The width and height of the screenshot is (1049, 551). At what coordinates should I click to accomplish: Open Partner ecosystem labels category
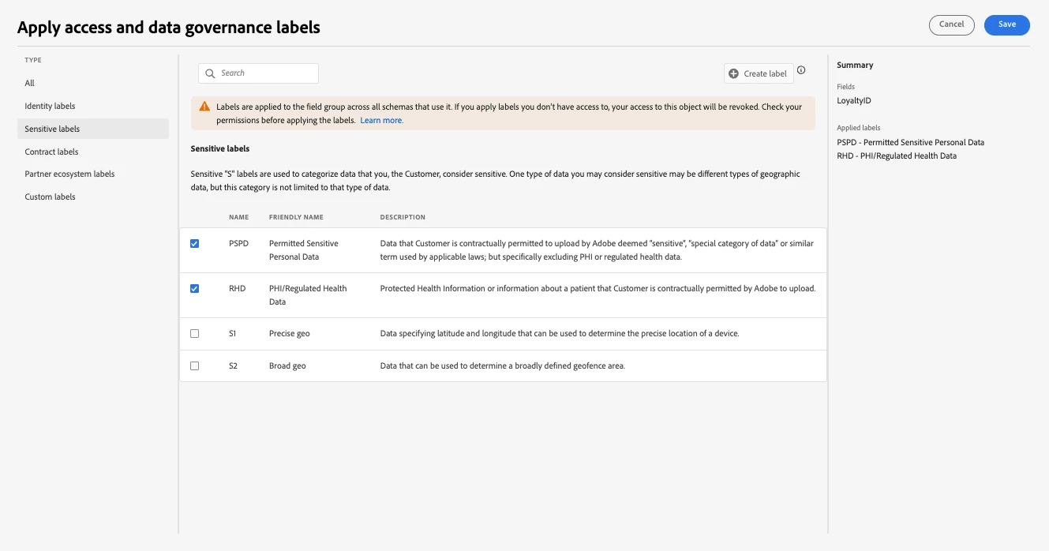tap(69, 174)
